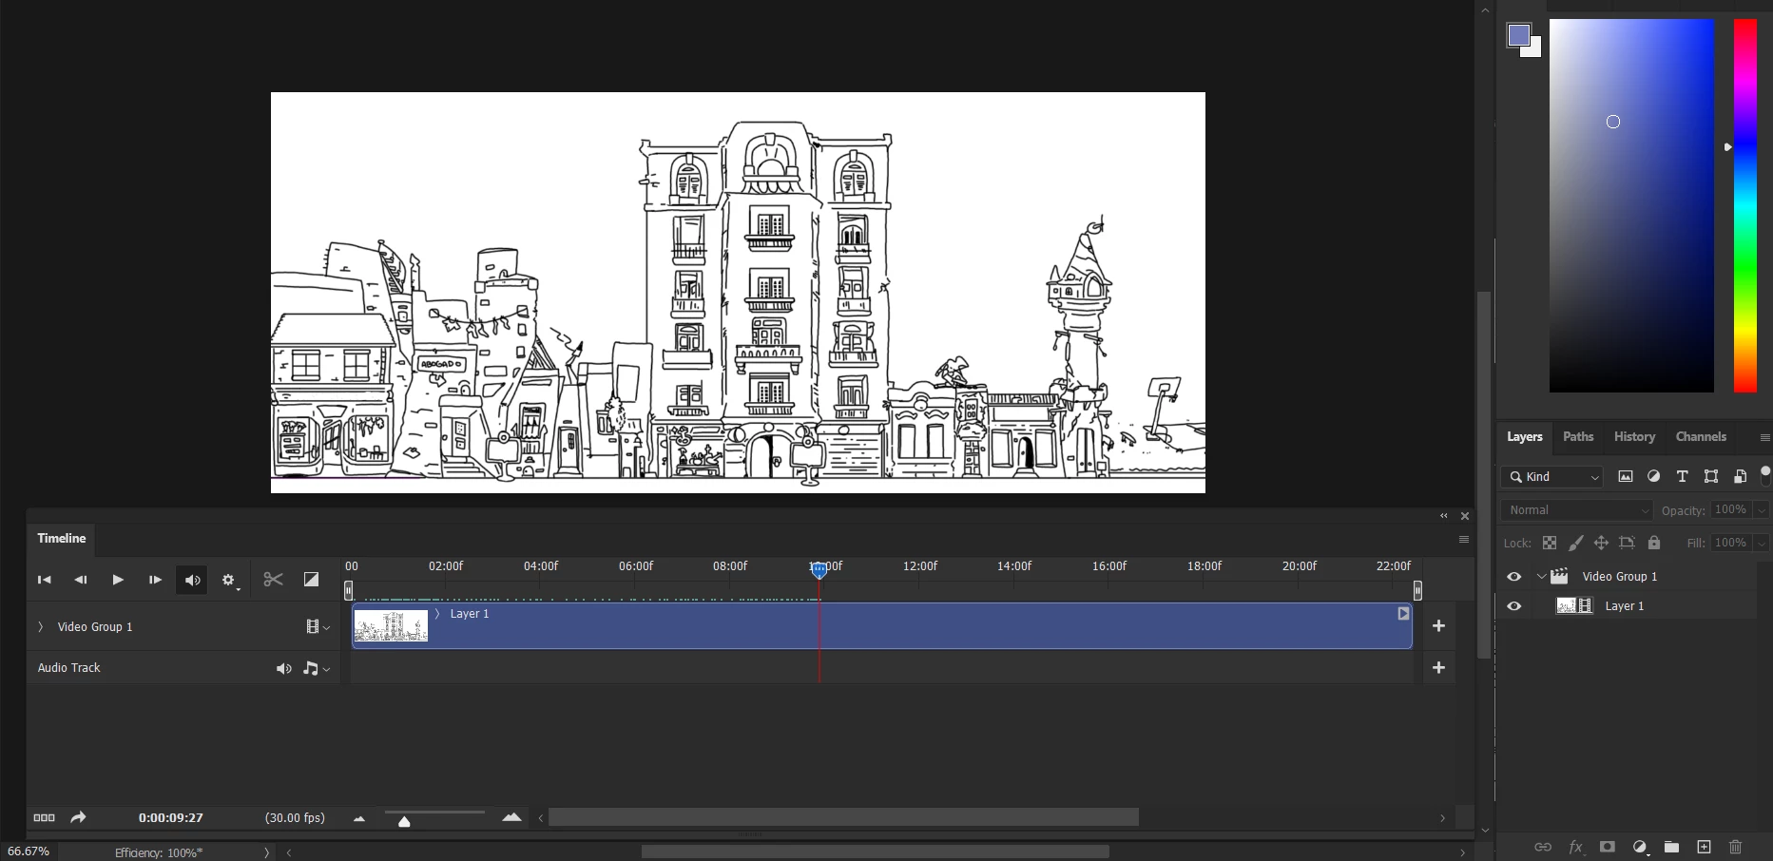Screen dimensions: 1773x861
Task: Toggle layer filtering switch
Action: click(x=1765, y=475)
